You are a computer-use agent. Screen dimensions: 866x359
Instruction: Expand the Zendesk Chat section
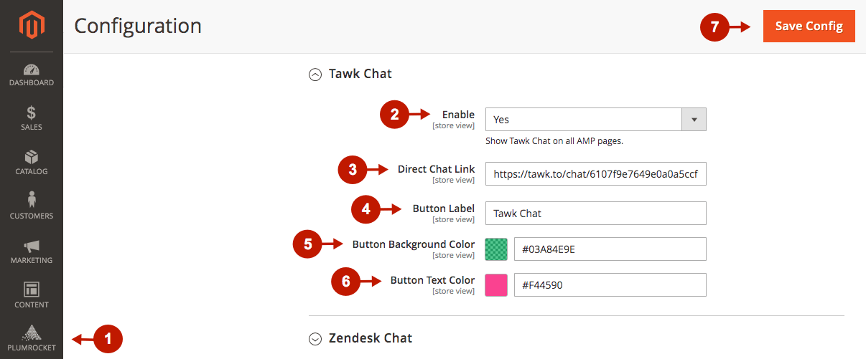[315, 338]
